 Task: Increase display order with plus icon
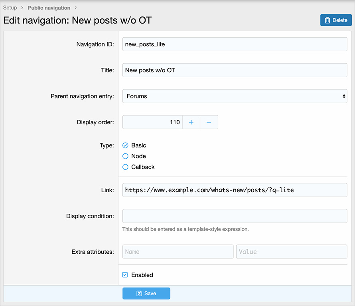(191, 122)
